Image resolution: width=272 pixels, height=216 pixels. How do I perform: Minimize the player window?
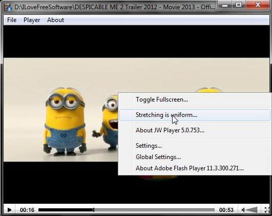(225, 5)
